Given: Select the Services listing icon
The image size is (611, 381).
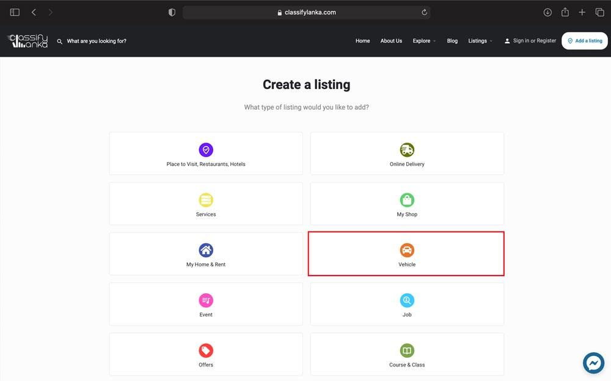Looking at the screenshot, I should (206, 200).
